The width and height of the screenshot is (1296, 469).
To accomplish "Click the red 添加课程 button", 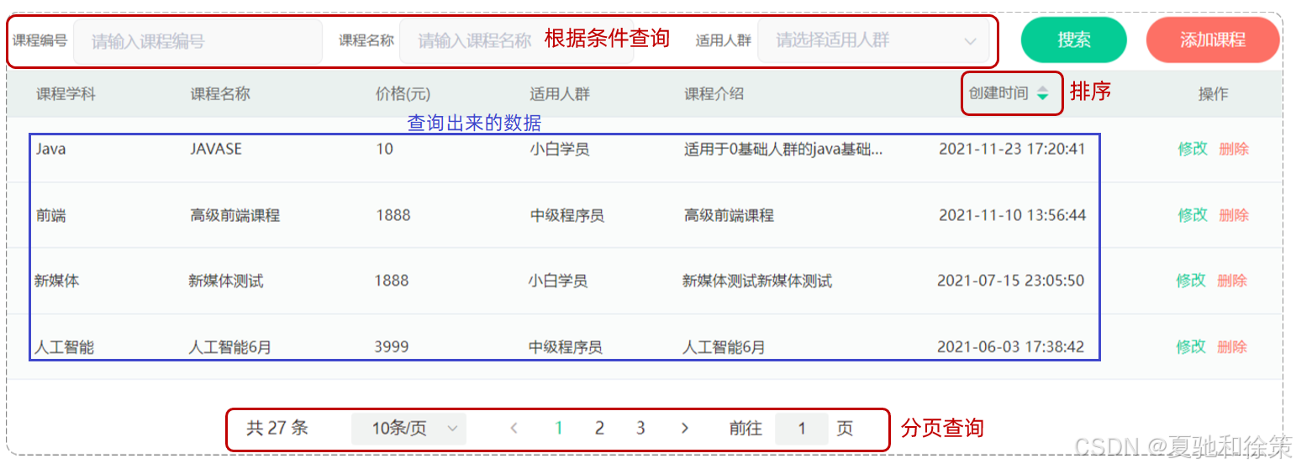I will click(1213, 40).
